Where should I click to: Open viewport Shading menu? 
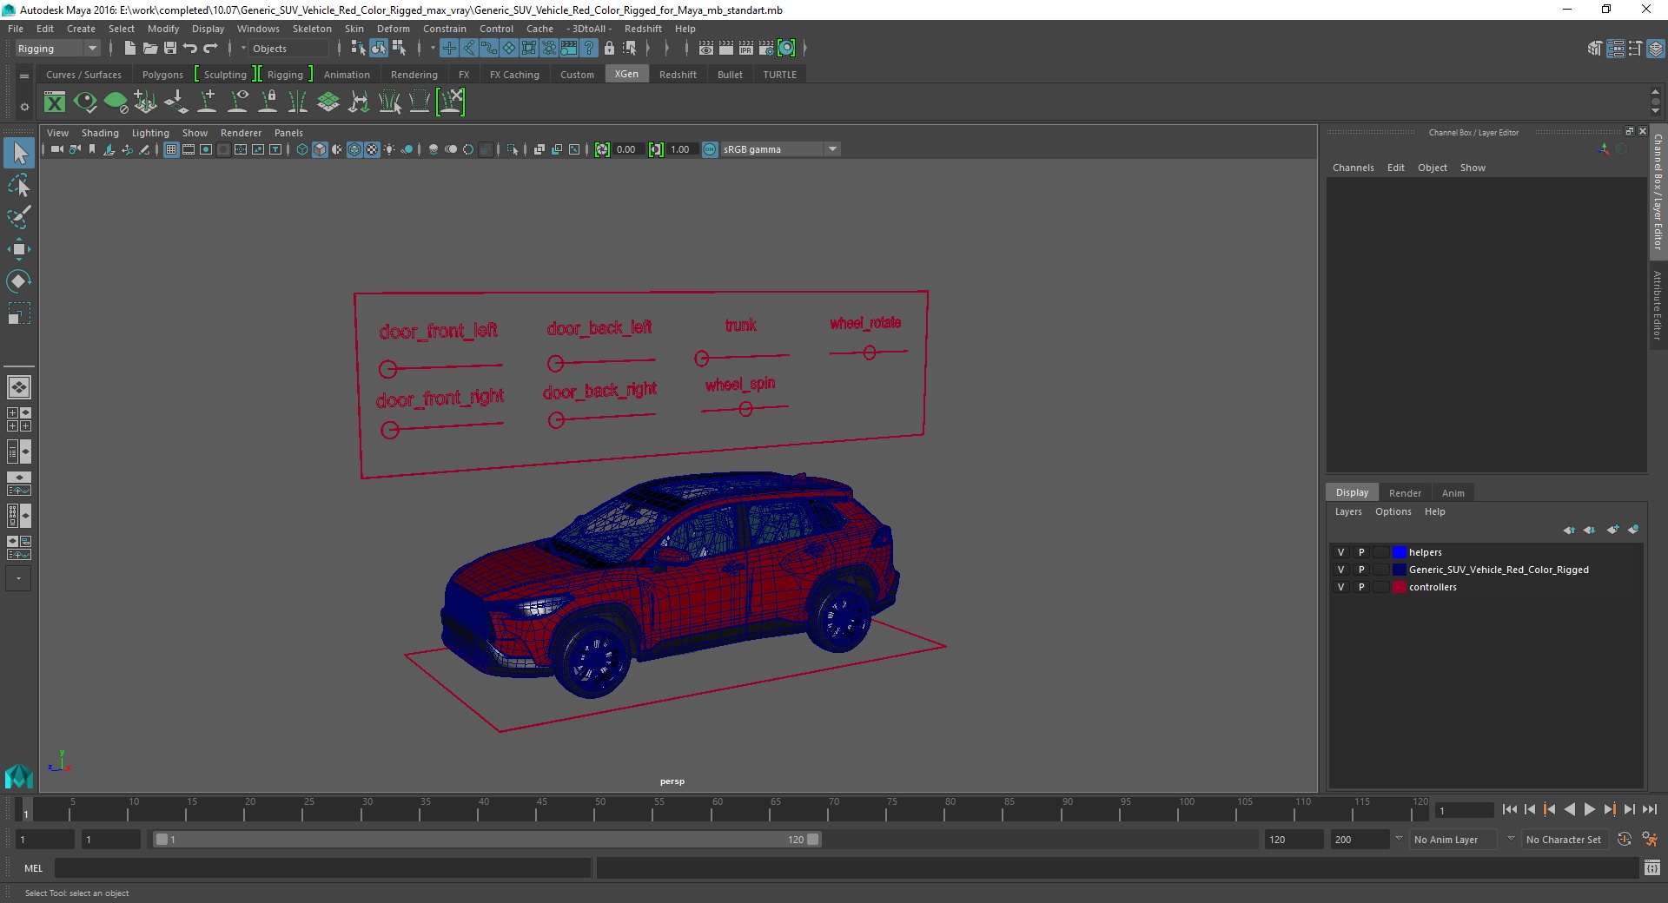point(100,133)
